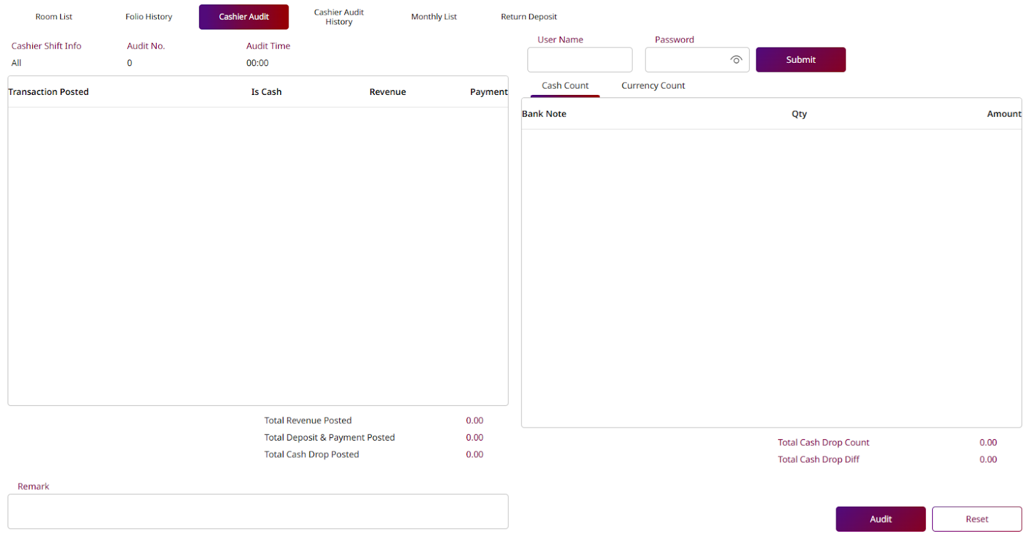The image size is (1028, 533).
Task: Click the Qty column header
Action: pyautogui.click(x=799, y=114)
